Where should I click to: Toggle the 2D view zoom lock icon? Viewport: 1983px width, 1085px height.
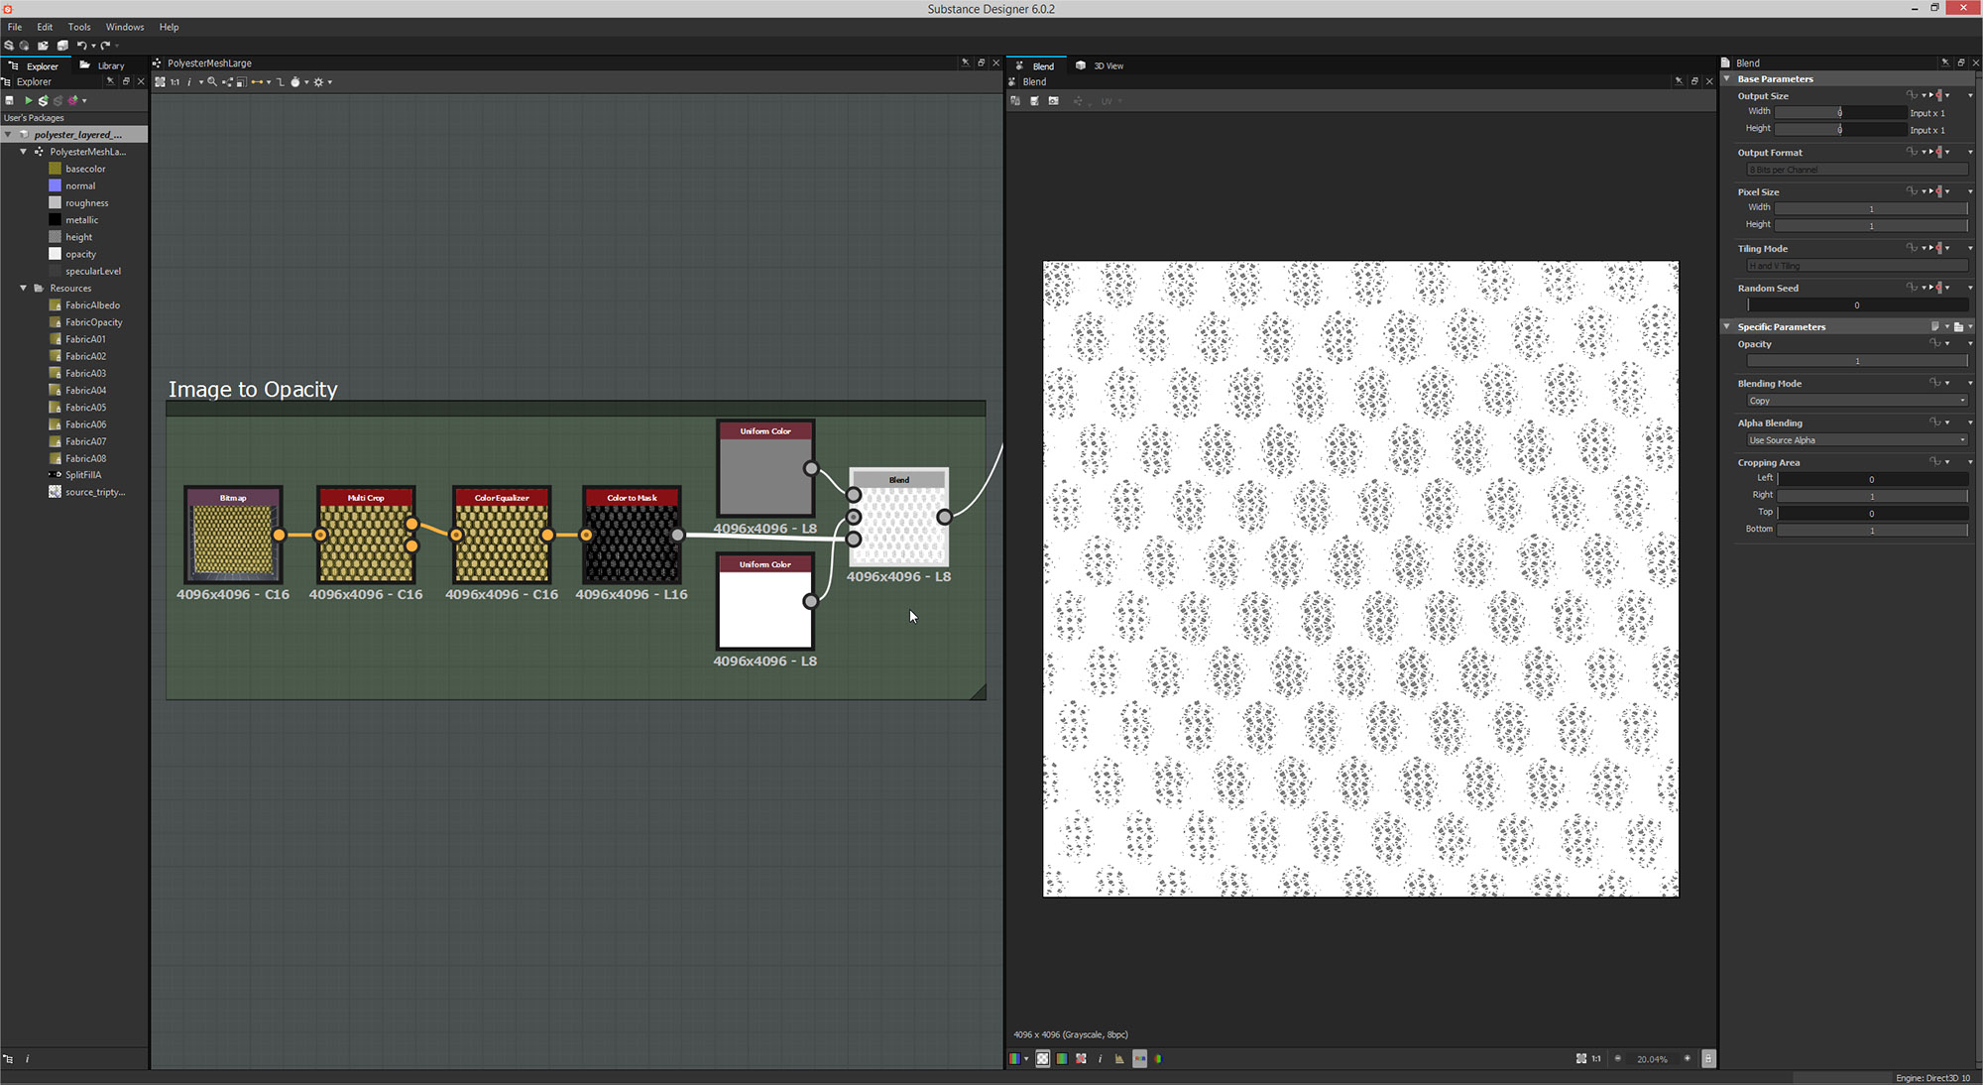coord(1708,1058)
